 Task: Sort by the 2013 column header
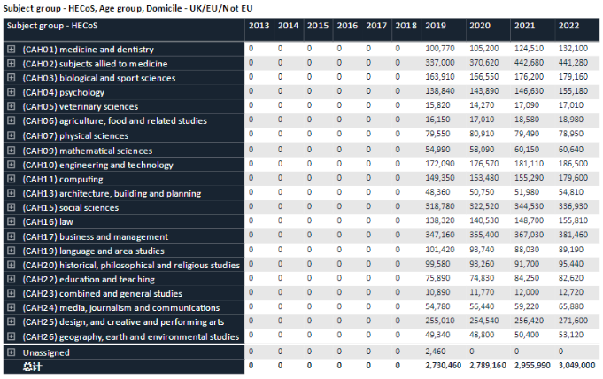point(259,27)
